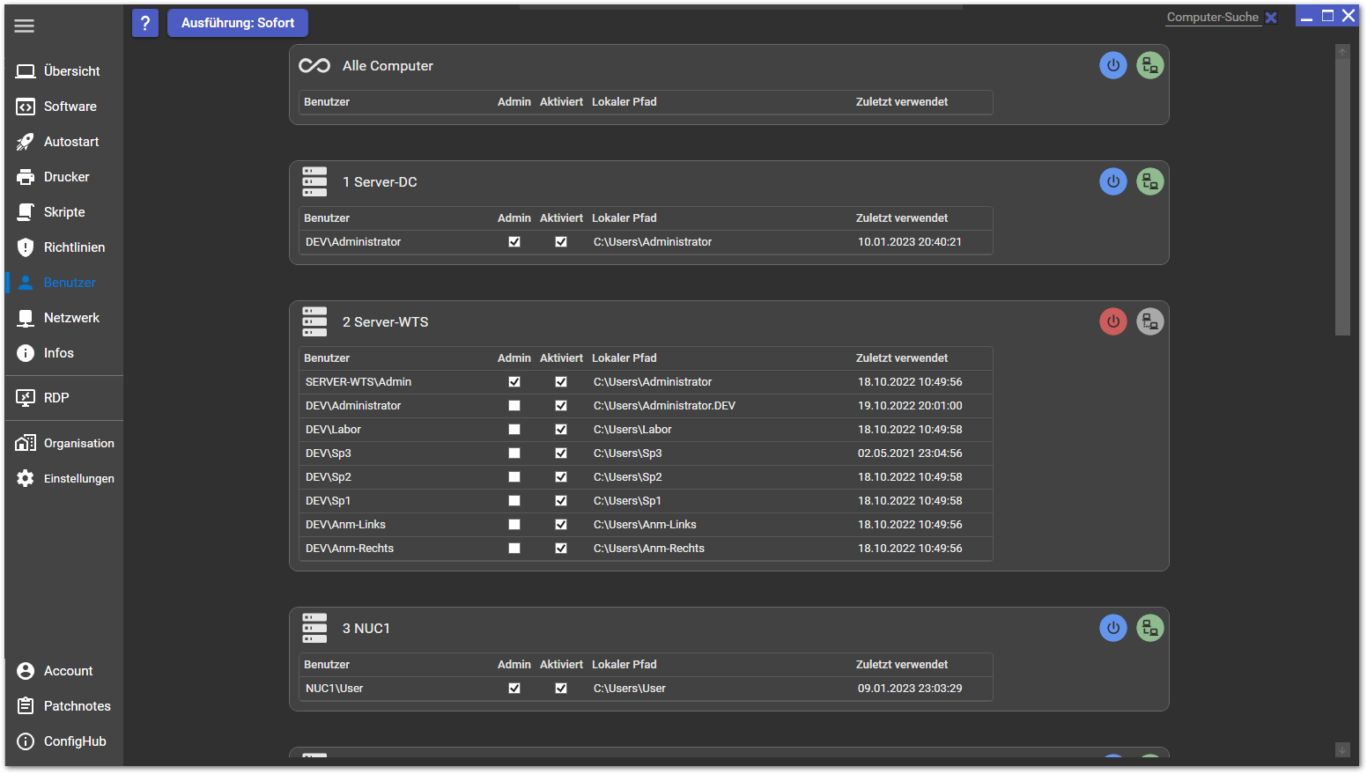Click server icon of 3 NUC1

coord(314,628)
